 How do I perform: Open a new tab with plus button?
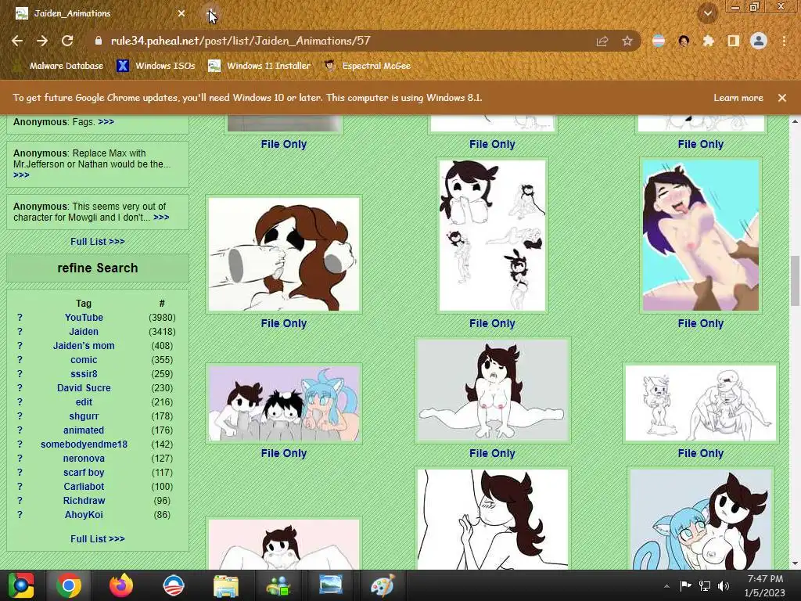pyautogui.click(x=211, y=14)
